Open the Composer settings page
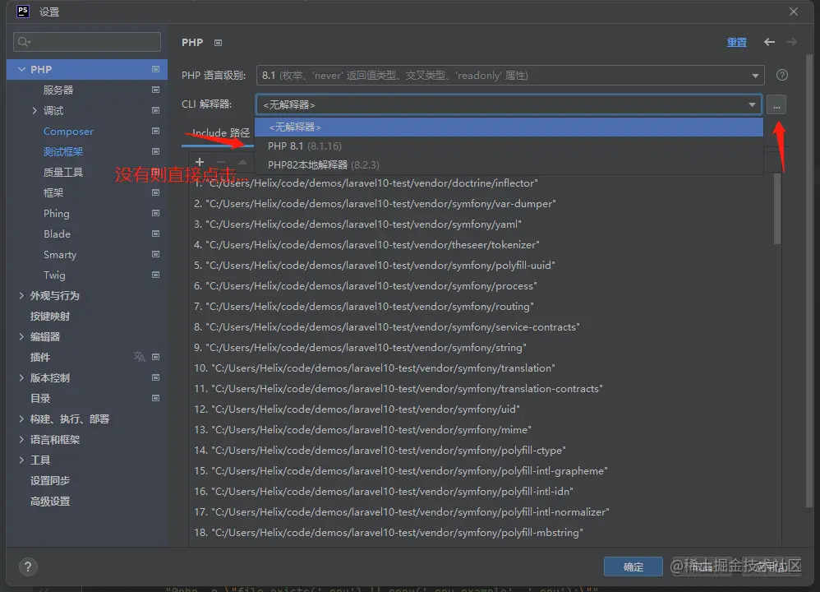This screenshot has height=592, width=820. (x=68, y=132)
